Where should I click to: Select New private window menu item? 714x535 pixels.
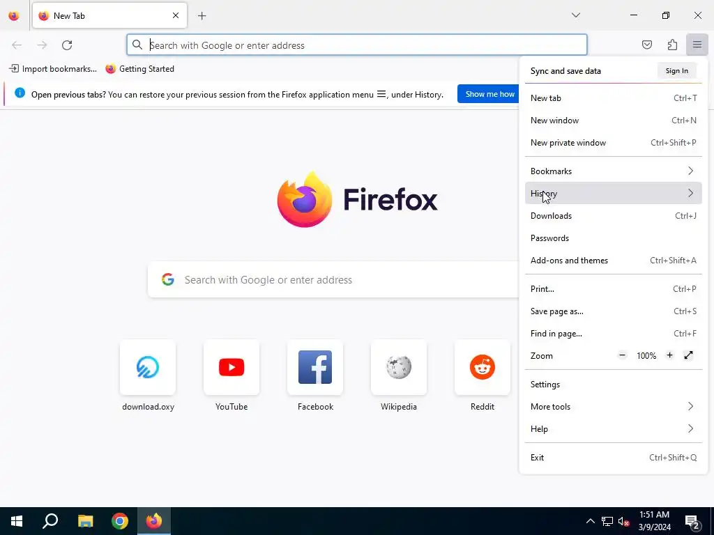tap(614, 143)
